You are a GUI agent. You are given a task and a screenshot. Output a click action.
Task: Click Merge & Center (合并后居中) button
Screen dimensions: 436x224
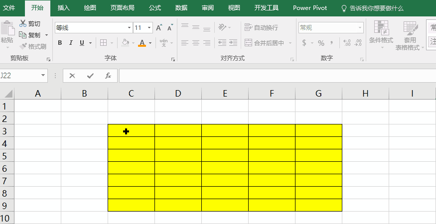(264, 43)
